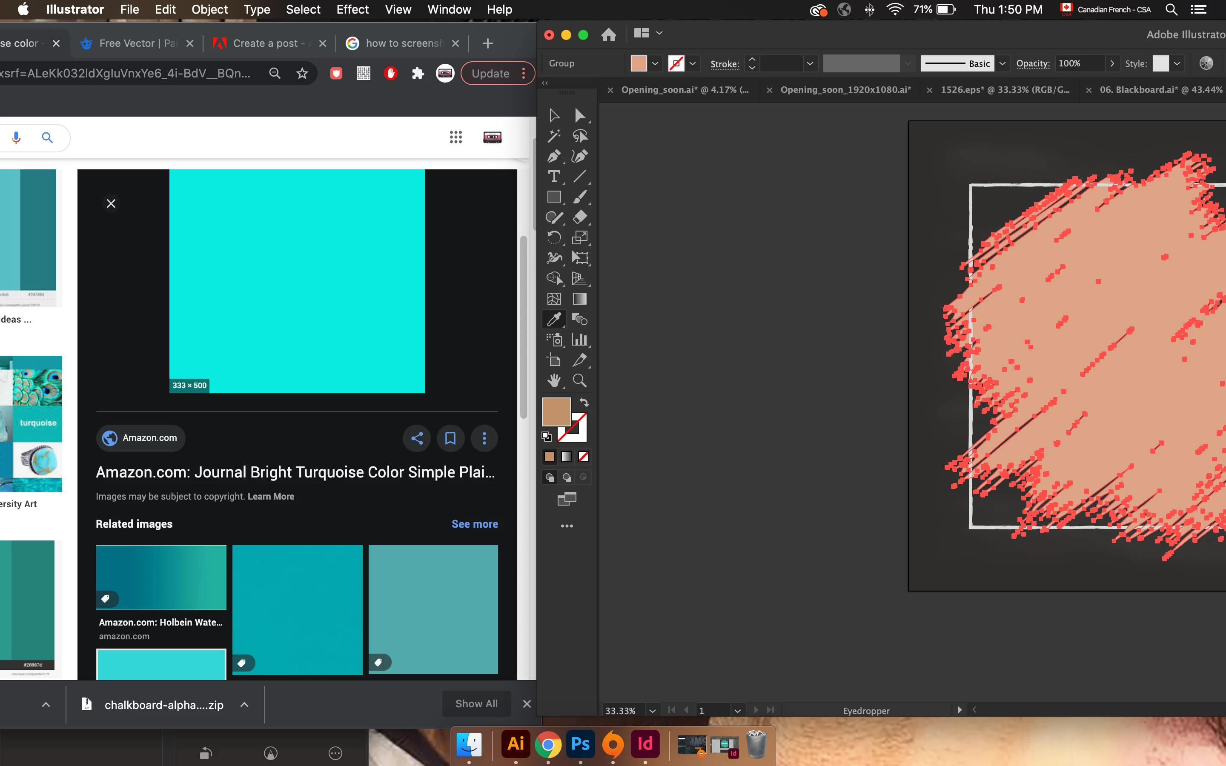Swap fill and stroke colors

584,402
